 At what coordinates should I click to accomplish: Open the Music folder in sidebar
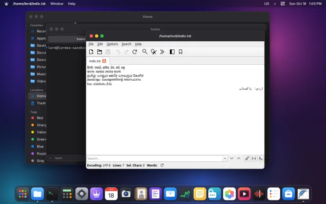(38, 74)
